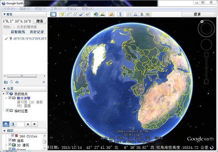Image resolution: width=218 pixels, height=152 pixels.
Task: Uncheck 我的地点 checkbox
Action: [7, 93]
